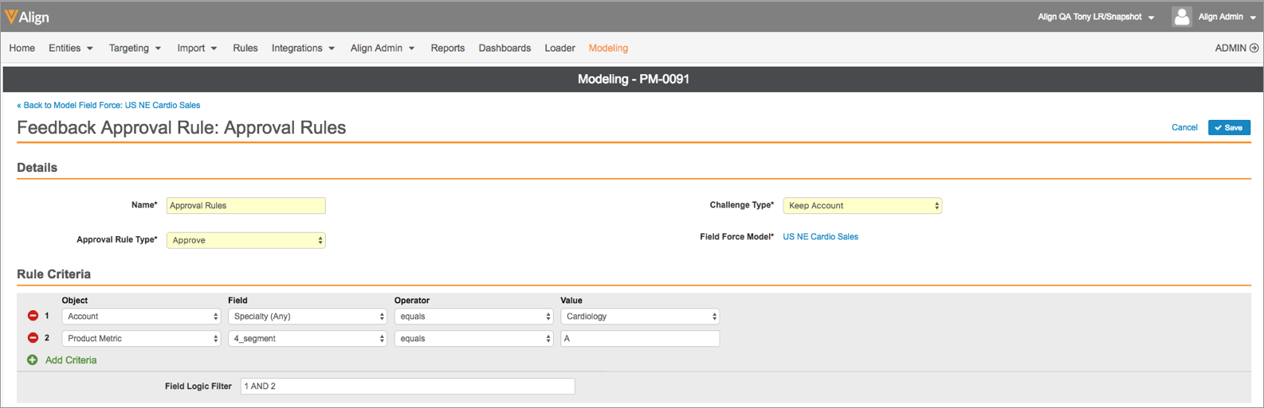Image resolution: width=1264 pixels, height=408 pixels.
Task: Open the Modeling tab
Action: pos(608,49)
